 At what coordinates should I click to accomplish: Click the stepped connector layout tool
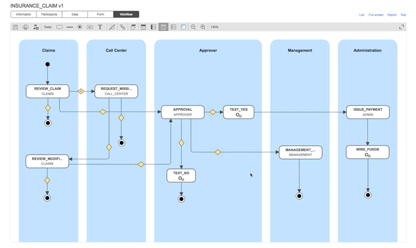(123, 27)
